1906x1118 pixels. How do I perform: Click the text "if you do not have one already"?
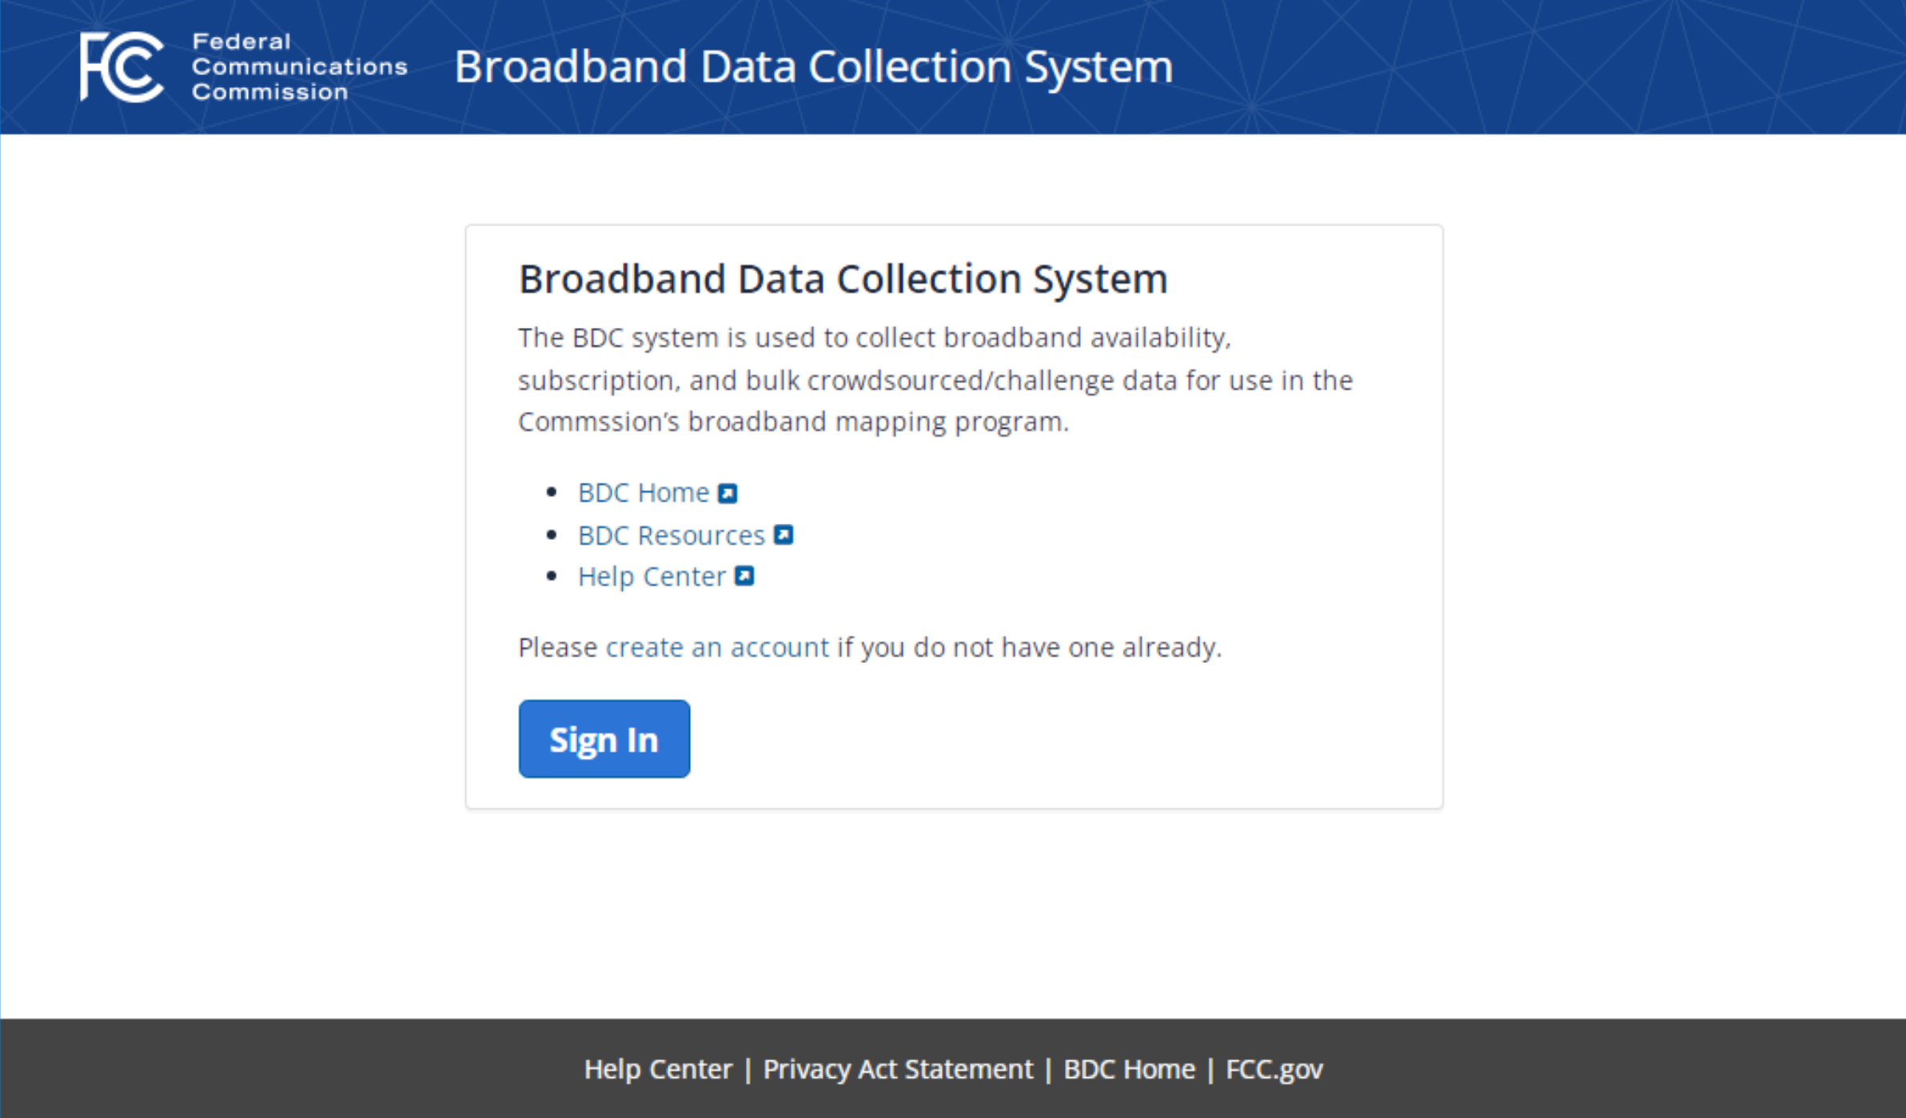(1029, 647)
